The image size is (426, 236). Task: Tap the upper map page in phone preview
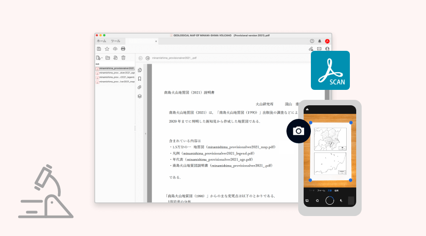(x=330, y=139)
